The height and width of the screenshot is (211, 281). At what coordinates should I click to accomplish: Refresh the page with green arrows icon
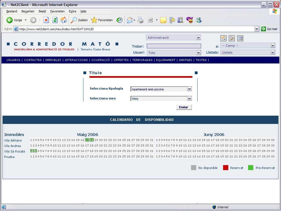tap(55, 20)
